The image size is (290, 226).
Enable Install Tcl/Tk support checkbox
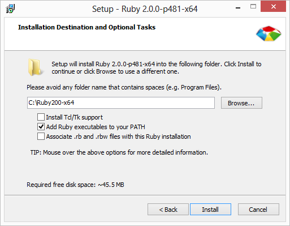pyautogui.click(x=41, y=117)
